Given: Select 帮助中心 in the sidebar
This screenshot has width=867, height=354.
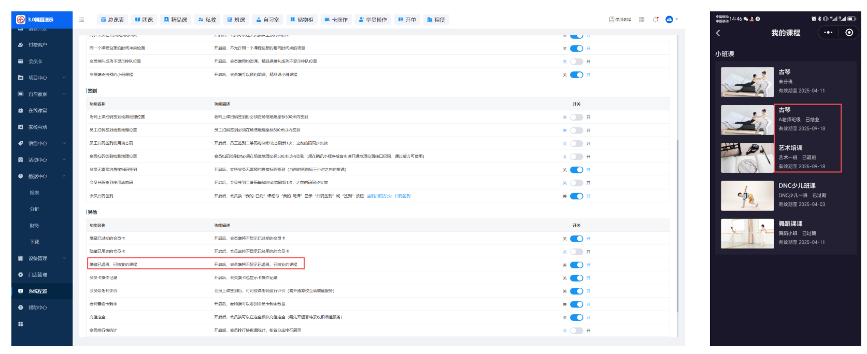Looking at the screenshot, I should 37,307.
